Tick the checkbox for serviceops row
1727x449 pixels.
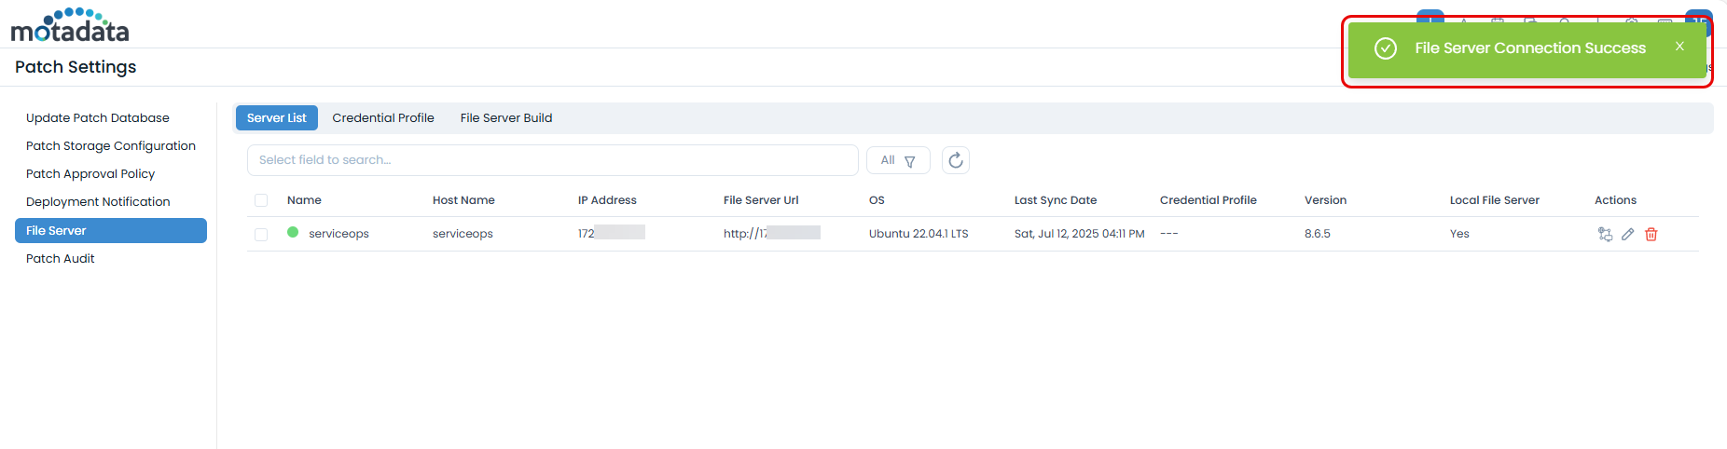261,234
